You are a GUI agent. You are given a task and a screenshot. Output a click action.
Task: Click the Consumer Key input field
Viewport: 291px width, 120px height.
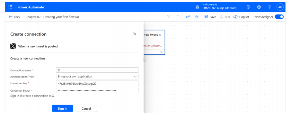tap(97, 84)
